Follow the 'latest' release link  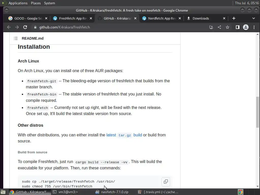pos(111,135)
